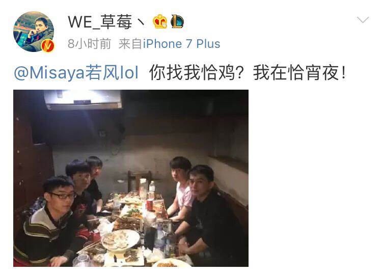The width and height of the screenshot is (382, 274).
Task: Click the empty area right of the photo
Action: [x=314, y=178]
